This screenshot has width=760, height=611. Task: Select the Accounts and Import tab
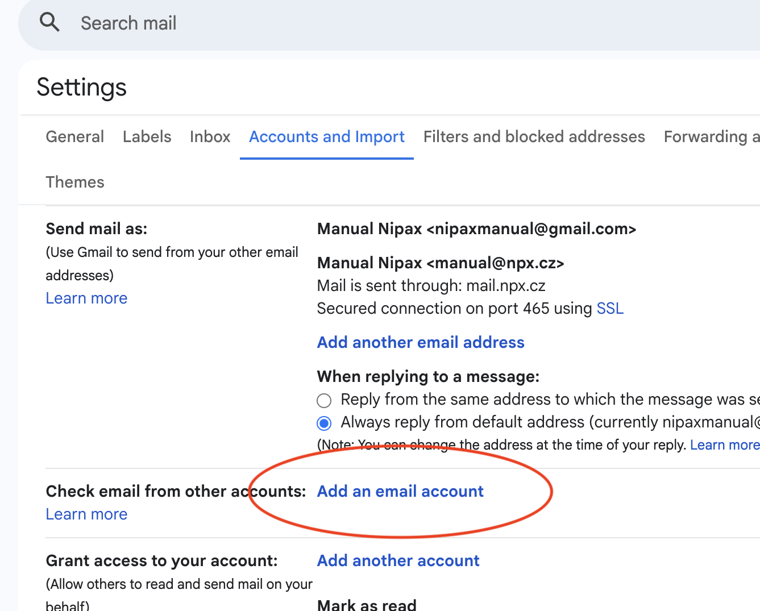(x=326, y=137)
